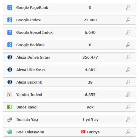Select the Domain Yaşı label text
This screenshot has height=139, width=140.
[27, 120]
